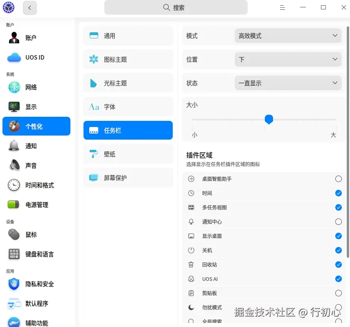
Task: Open the 图标主题 (icon theme) settings
Action: (128, 59)
